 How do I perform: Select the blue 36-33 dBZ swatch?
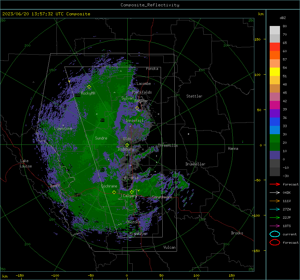[275, 122]
